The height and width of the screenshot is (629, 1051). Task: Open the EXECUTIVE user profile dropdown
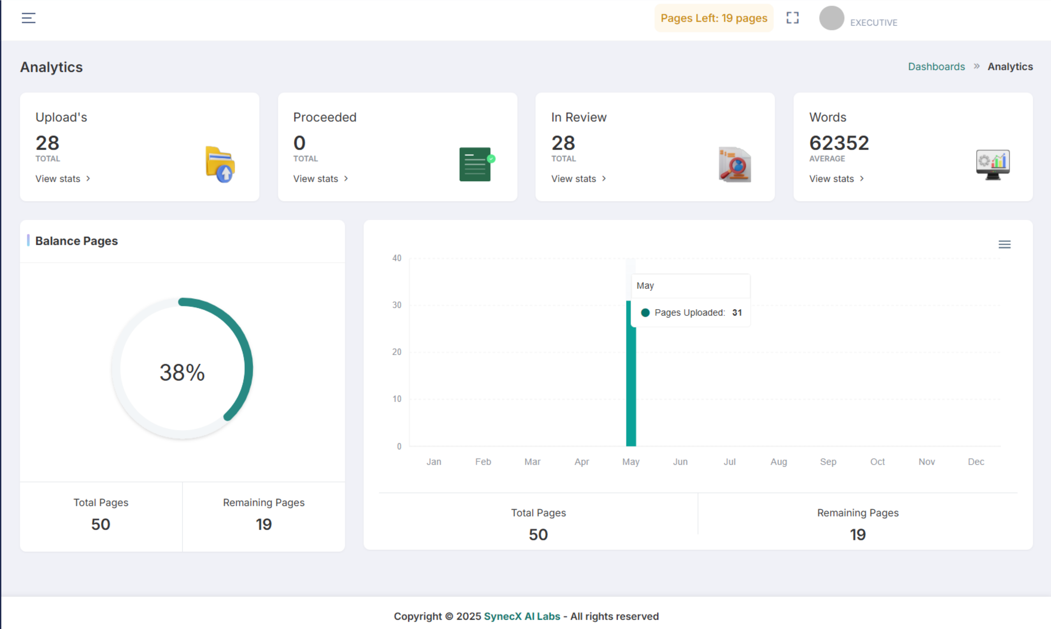(873, 23)
